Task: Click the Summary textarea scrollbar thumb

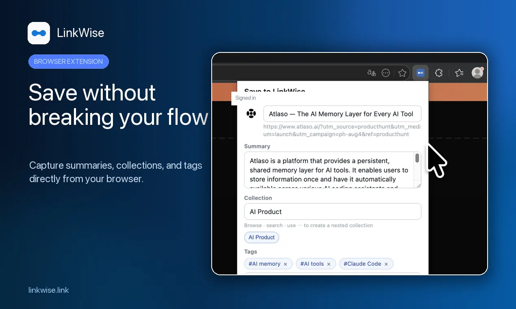Action: [x=417, y=158]
